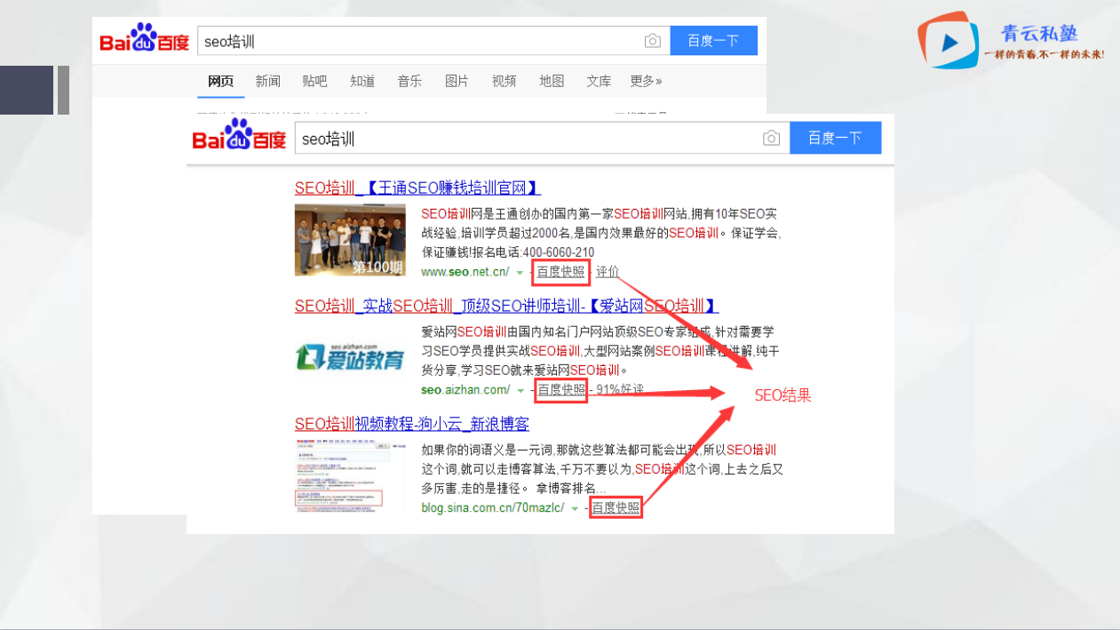Switch to the 新闻 tab
Image resolution: width=1120 pixels, height=630 pixels.
coord(268,81)
